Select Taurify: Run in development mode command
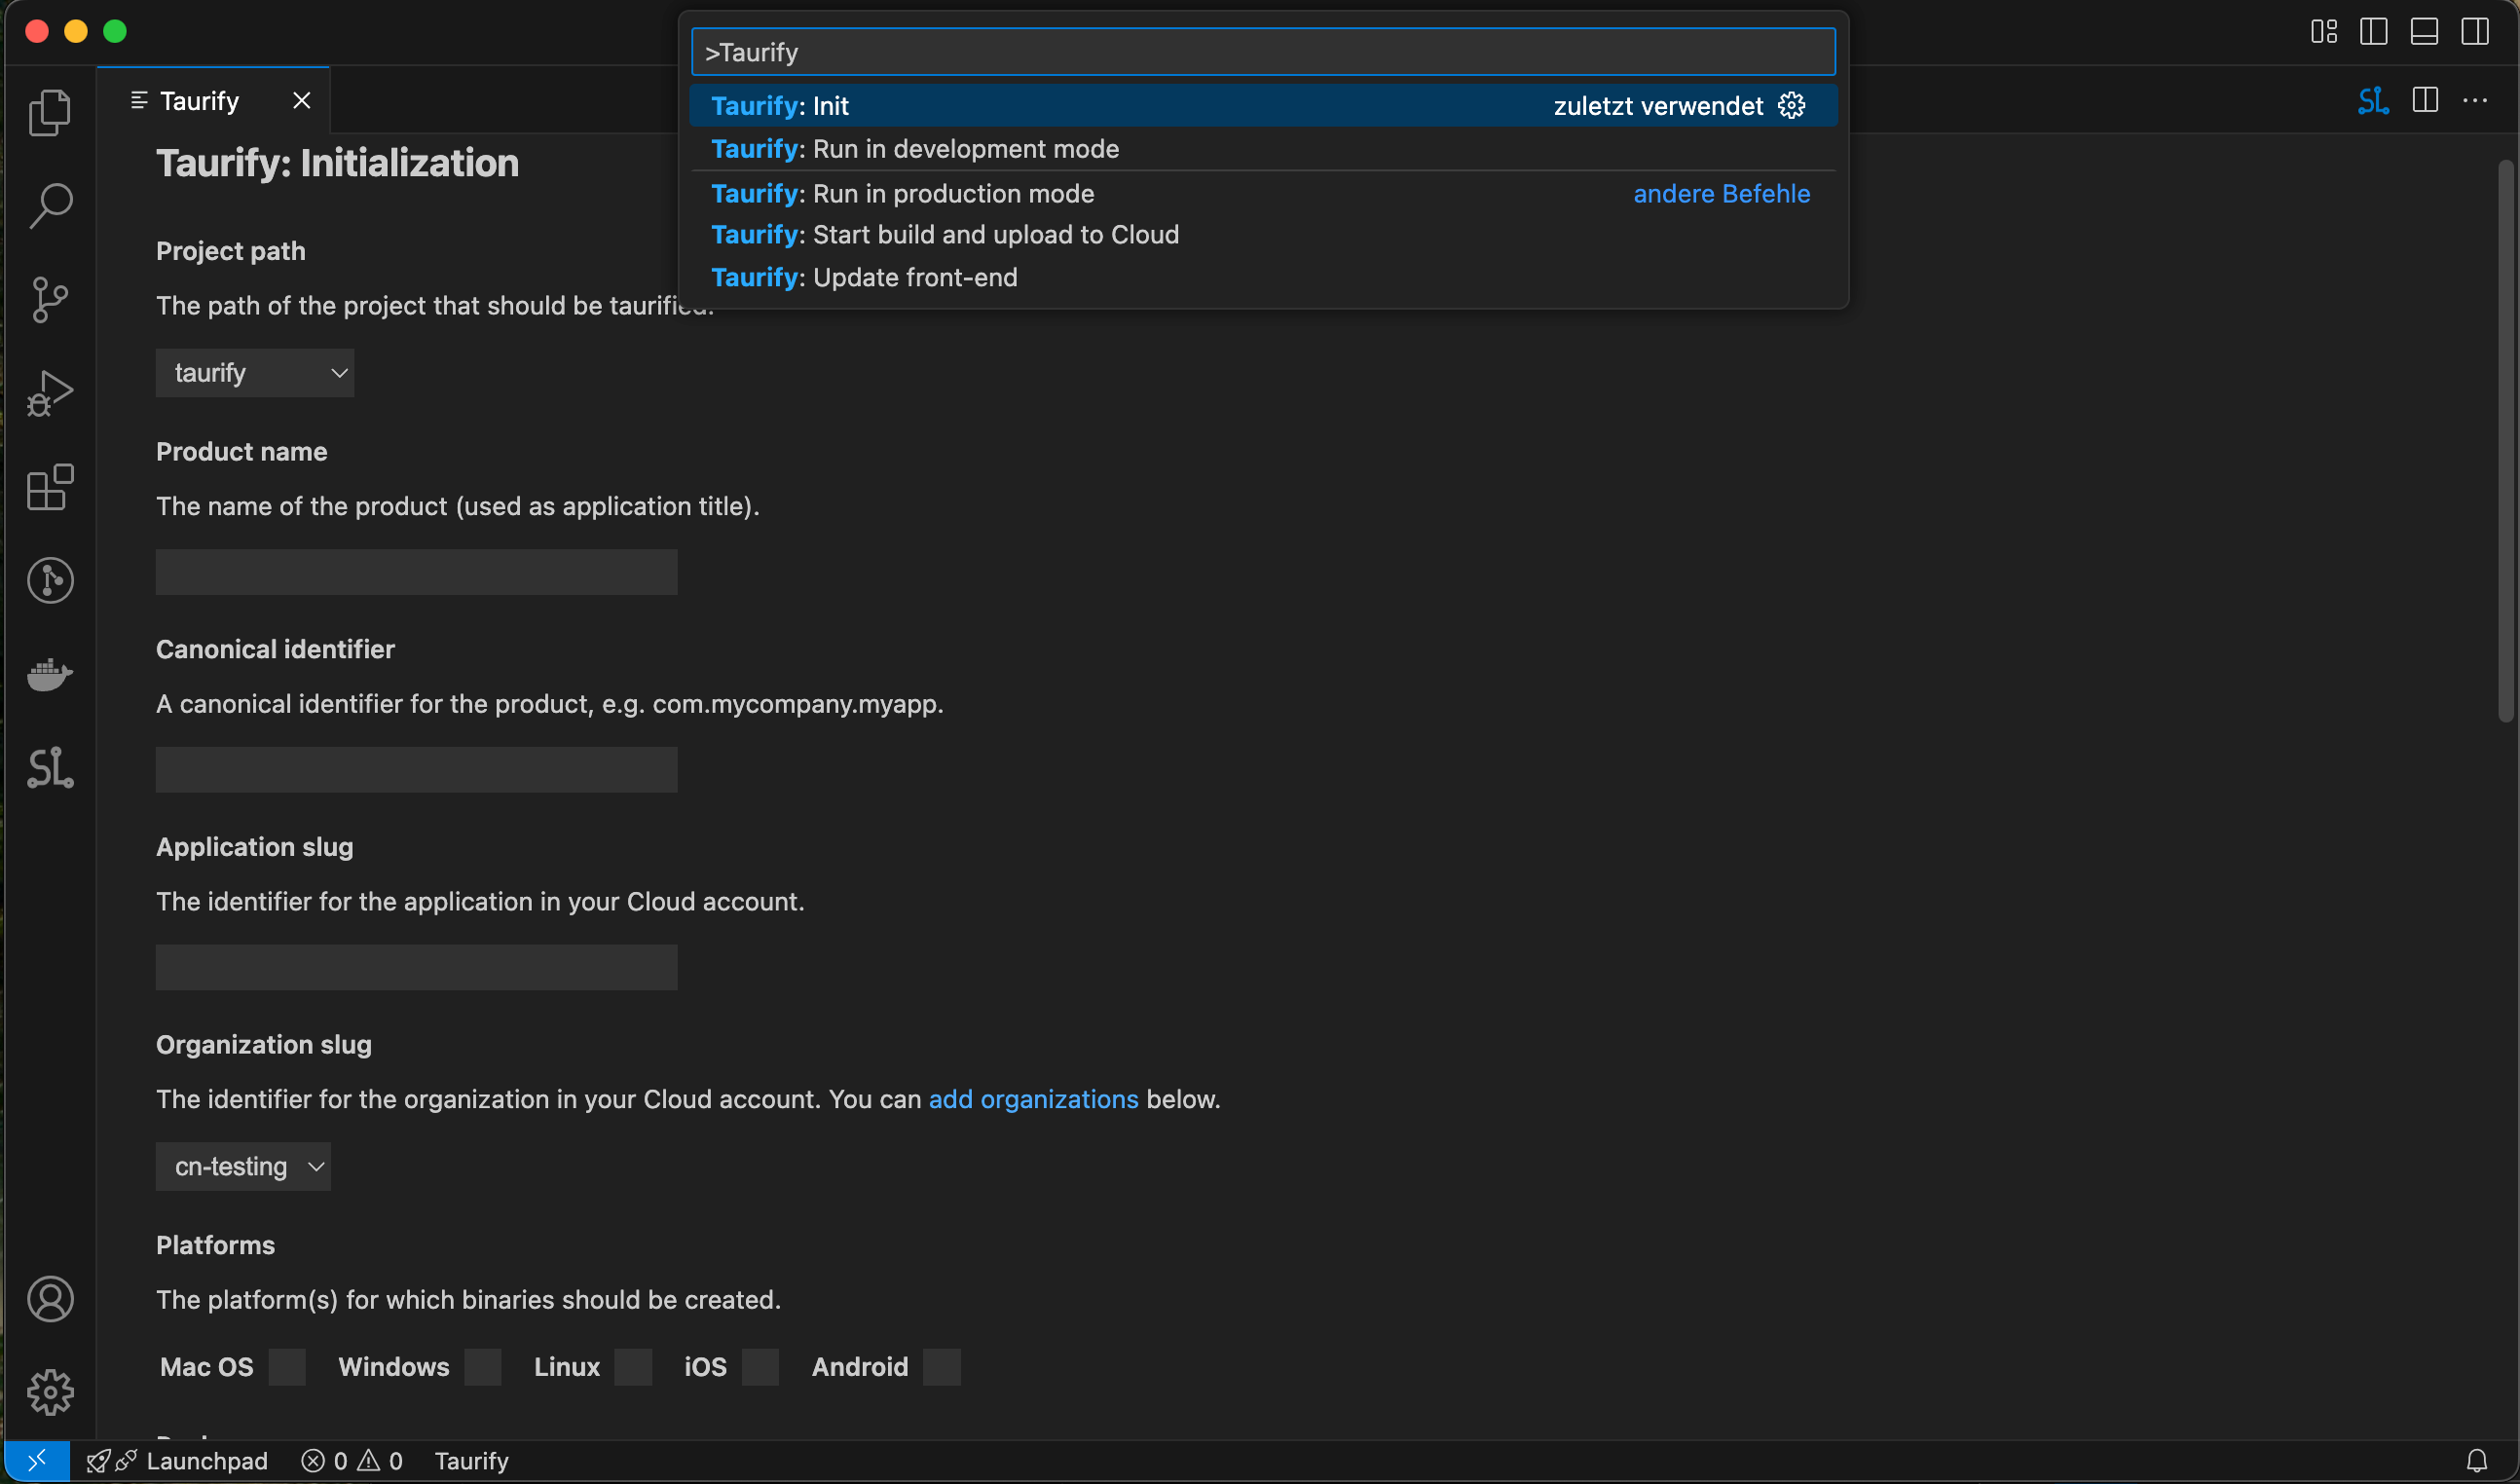This screenshot has width=2520, height=1484. click(914, 149)
